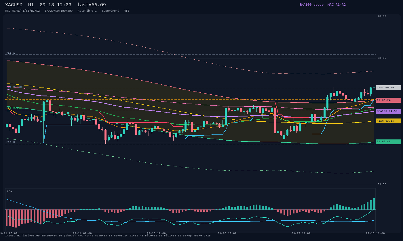Image resolution: width=403 pixels, height=241 pixels.
Task: Click the 70.87 price axis label
Action: click(382, 16)
